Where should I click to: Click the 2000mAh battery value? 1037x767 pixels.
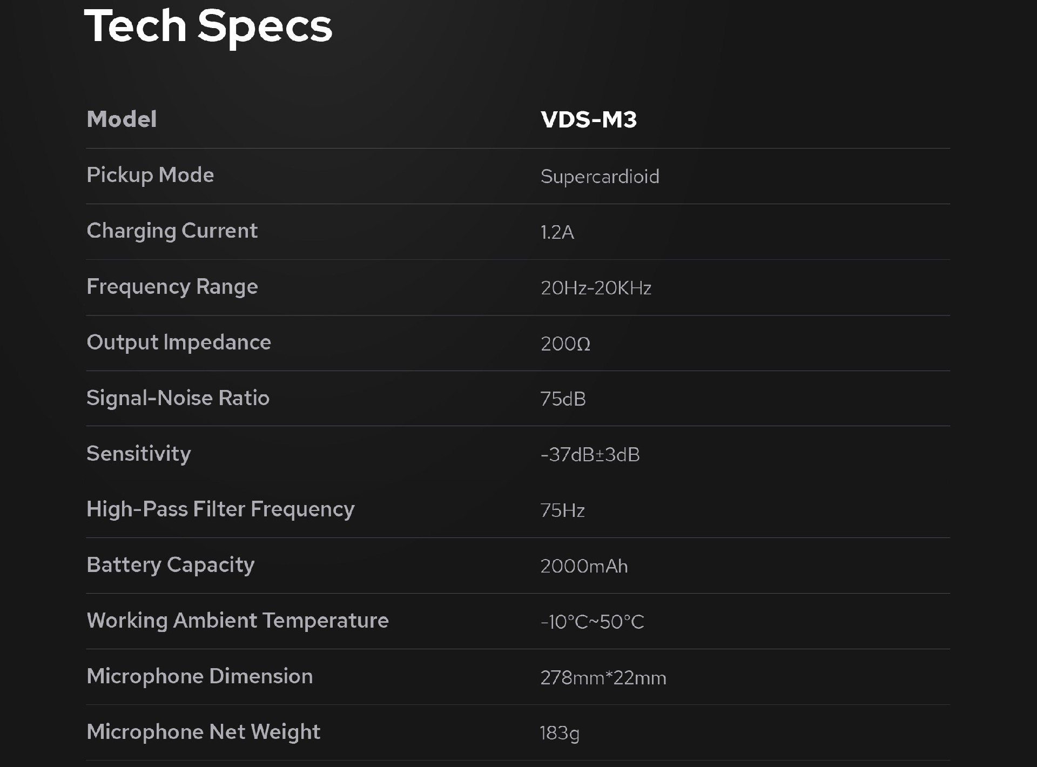coord(584,566)
